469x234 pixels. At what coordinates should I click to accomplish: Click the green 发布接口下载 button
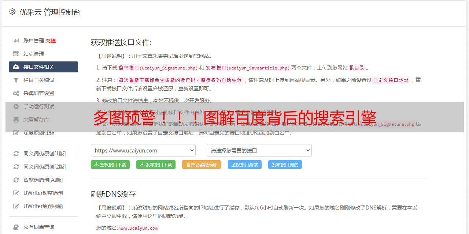pos(156,165)
